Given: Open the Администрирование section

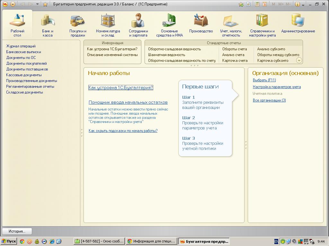Looking at the screenshot, I should (x=298, y=23).
